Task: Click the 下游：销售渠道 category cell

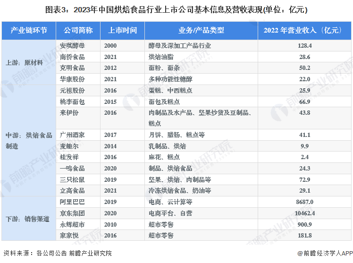Action: 27,219
